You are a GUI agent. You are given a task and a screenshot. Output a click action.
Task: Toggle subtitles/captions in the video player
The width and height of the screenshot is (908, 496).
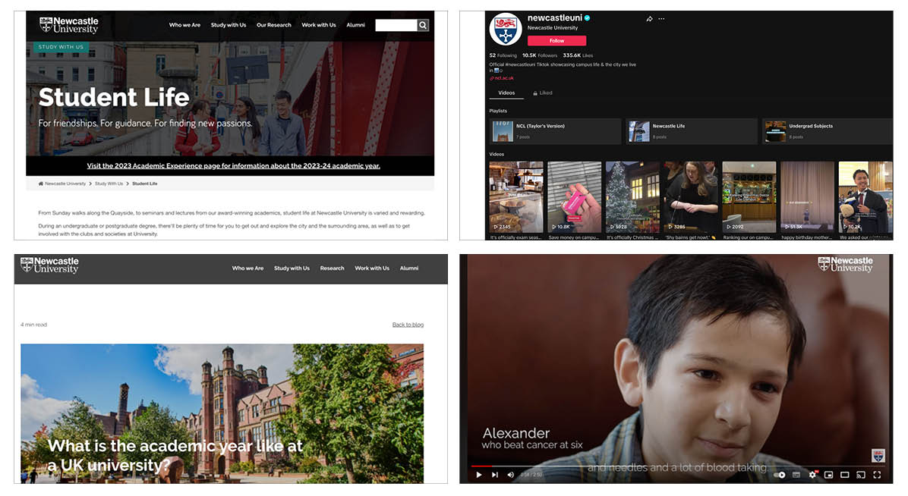[796, 476]
